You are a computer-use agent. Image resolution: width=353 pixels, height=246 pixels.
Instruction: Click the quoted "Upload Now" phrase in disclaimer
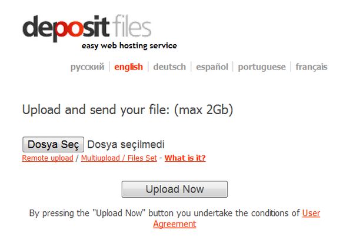click(115, 213)
